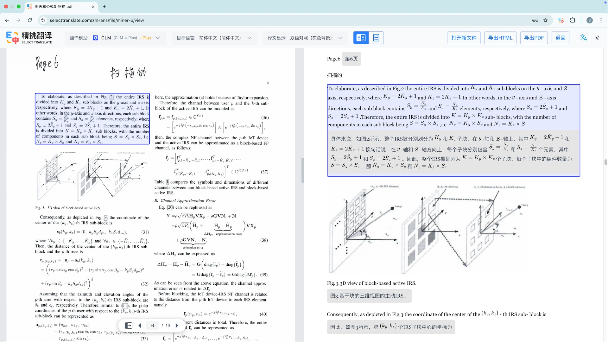This screenshot has height=342, width=608.
Task: Close the 图表和公式3-扫描.pdf tab
Action: [x=93, y=6]
